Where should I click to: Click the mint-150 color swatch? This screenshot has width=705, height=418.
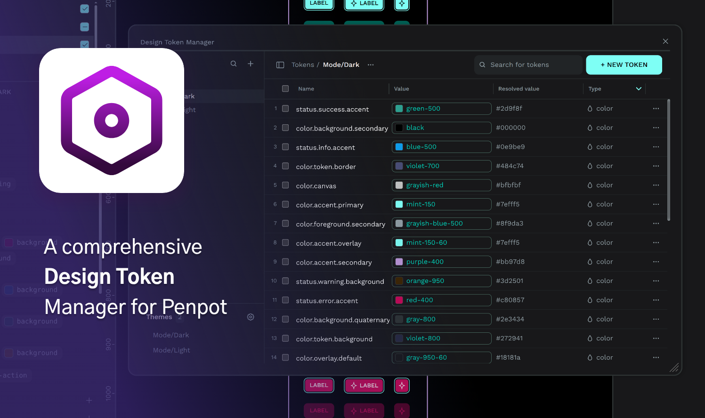pyautogui.click(x=399, y=204)
